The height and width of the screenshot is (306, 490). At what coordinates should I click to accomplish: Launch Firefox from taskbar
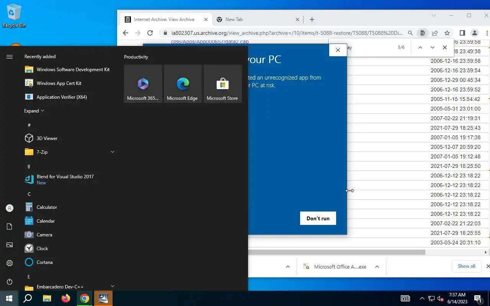(x=65, y=298)
